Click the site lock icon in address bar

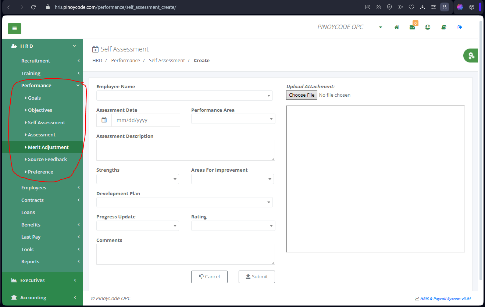(x=47, y=7)
